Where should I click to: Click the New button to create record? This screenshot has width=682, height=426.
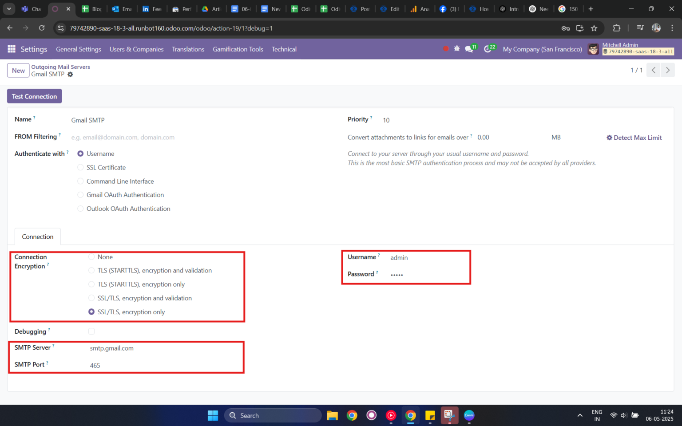(18, 70)
